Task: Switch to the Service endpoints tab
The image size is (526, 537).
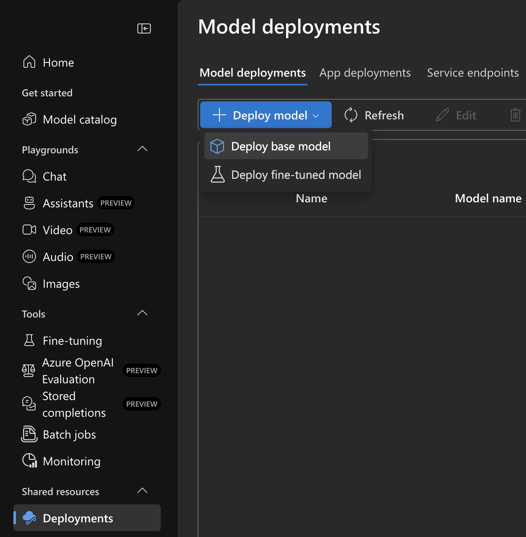Action: (x=472, y=73)
